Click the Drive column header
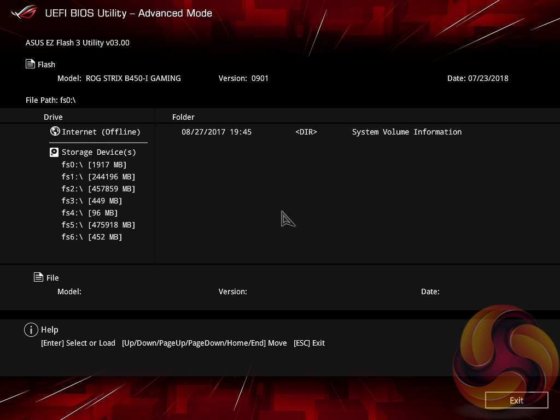 pos(53,117)
